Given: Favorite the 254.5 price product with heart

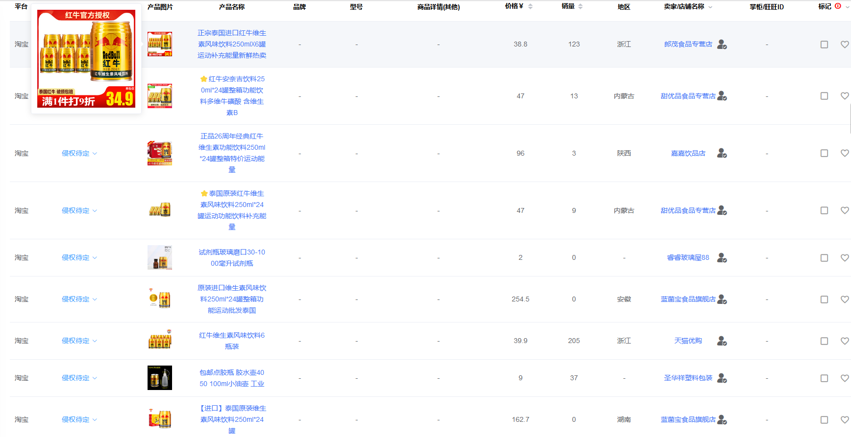Looking at the screenshot, I should (845, 299).
